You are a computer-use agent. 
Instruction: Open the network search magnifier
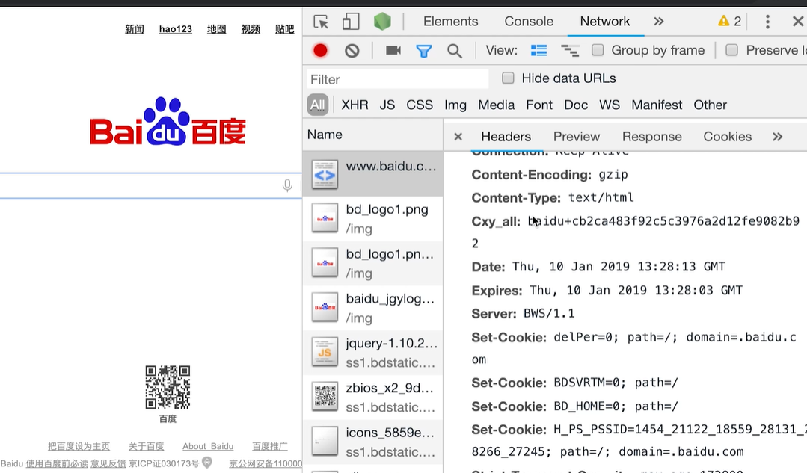click(x=455, y=51)
